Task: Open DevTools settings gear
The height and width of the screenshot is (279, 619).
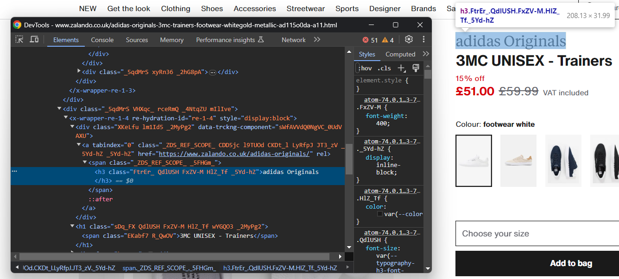Action: click(x=409, y=40)
